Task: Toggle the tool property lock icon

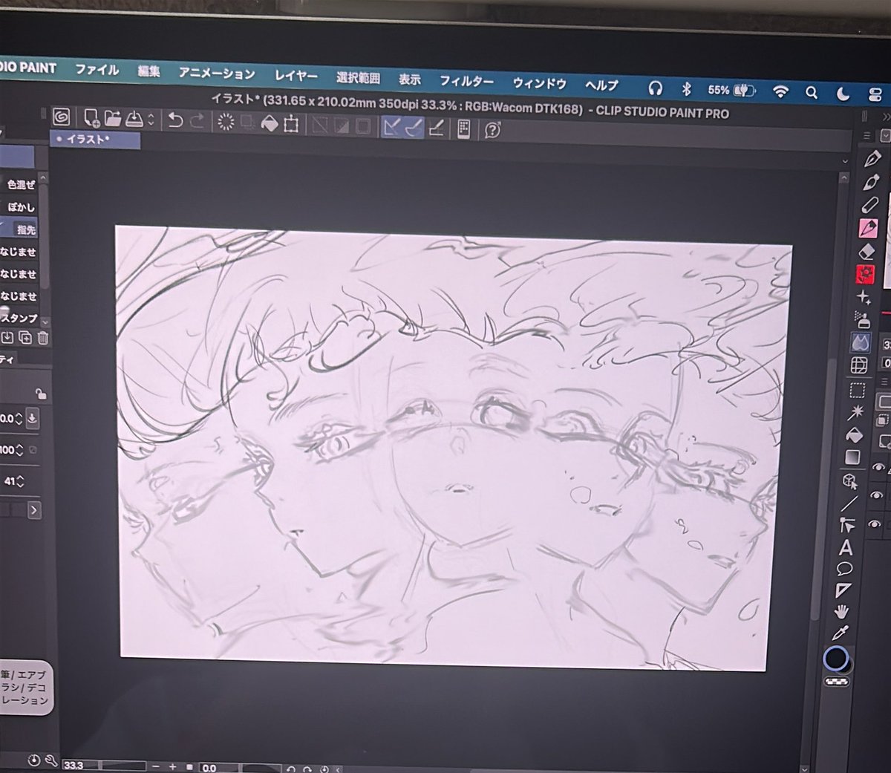Action: coord(41,394)
